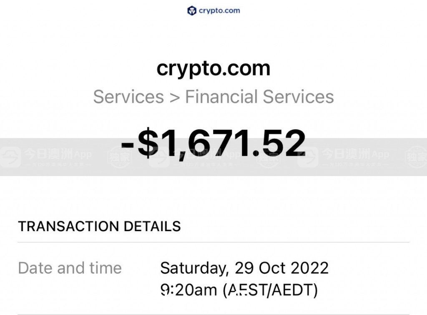This screenshot has height=315, width=427.
Task: Open the Services category
Action: [x=128, y=97]
